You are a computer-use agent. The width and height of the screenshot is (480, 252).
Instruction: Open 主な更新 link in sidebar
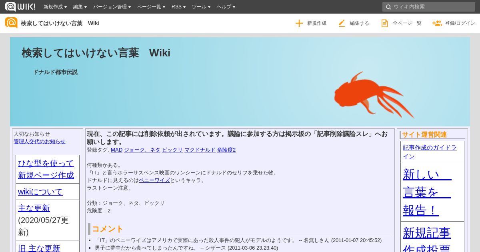pos(34,208)
